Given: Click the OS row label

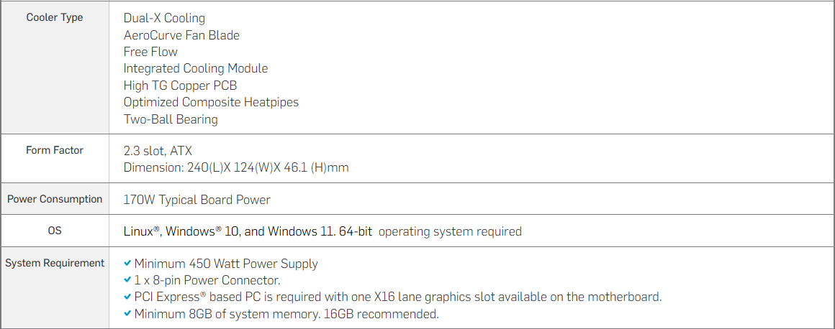Looking at the screenshot, I should point(55,231).
